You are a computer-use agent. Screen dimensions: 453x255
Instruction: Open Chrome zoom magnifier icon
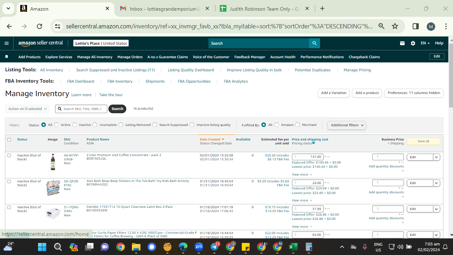tap(381, 26)
